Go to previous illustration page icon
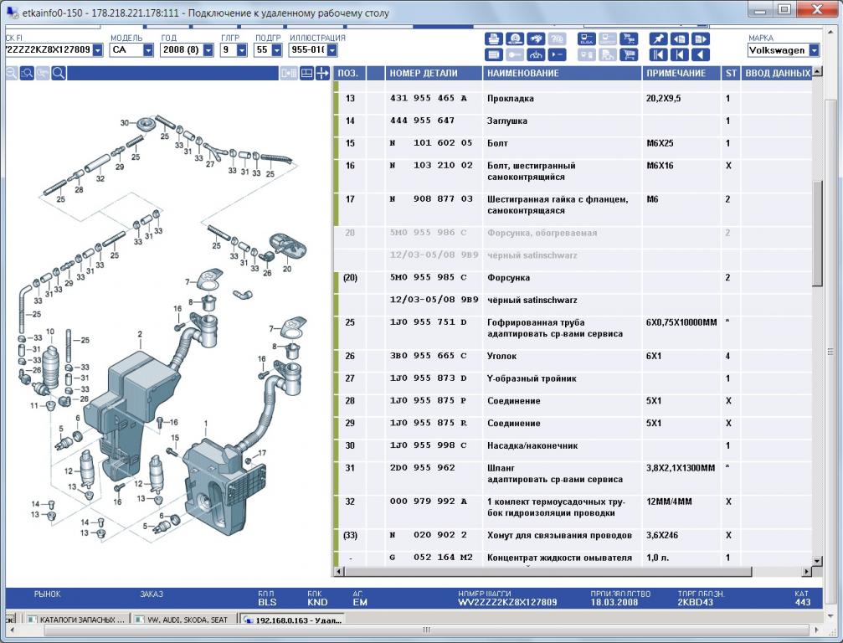Viewport: 843px width, 643px height. (680, 39)
